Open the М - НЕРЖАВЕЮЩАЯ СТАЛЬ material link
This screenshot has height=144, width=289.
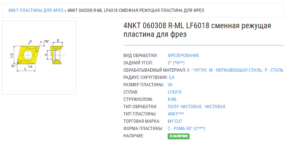(x=235, y=70)
